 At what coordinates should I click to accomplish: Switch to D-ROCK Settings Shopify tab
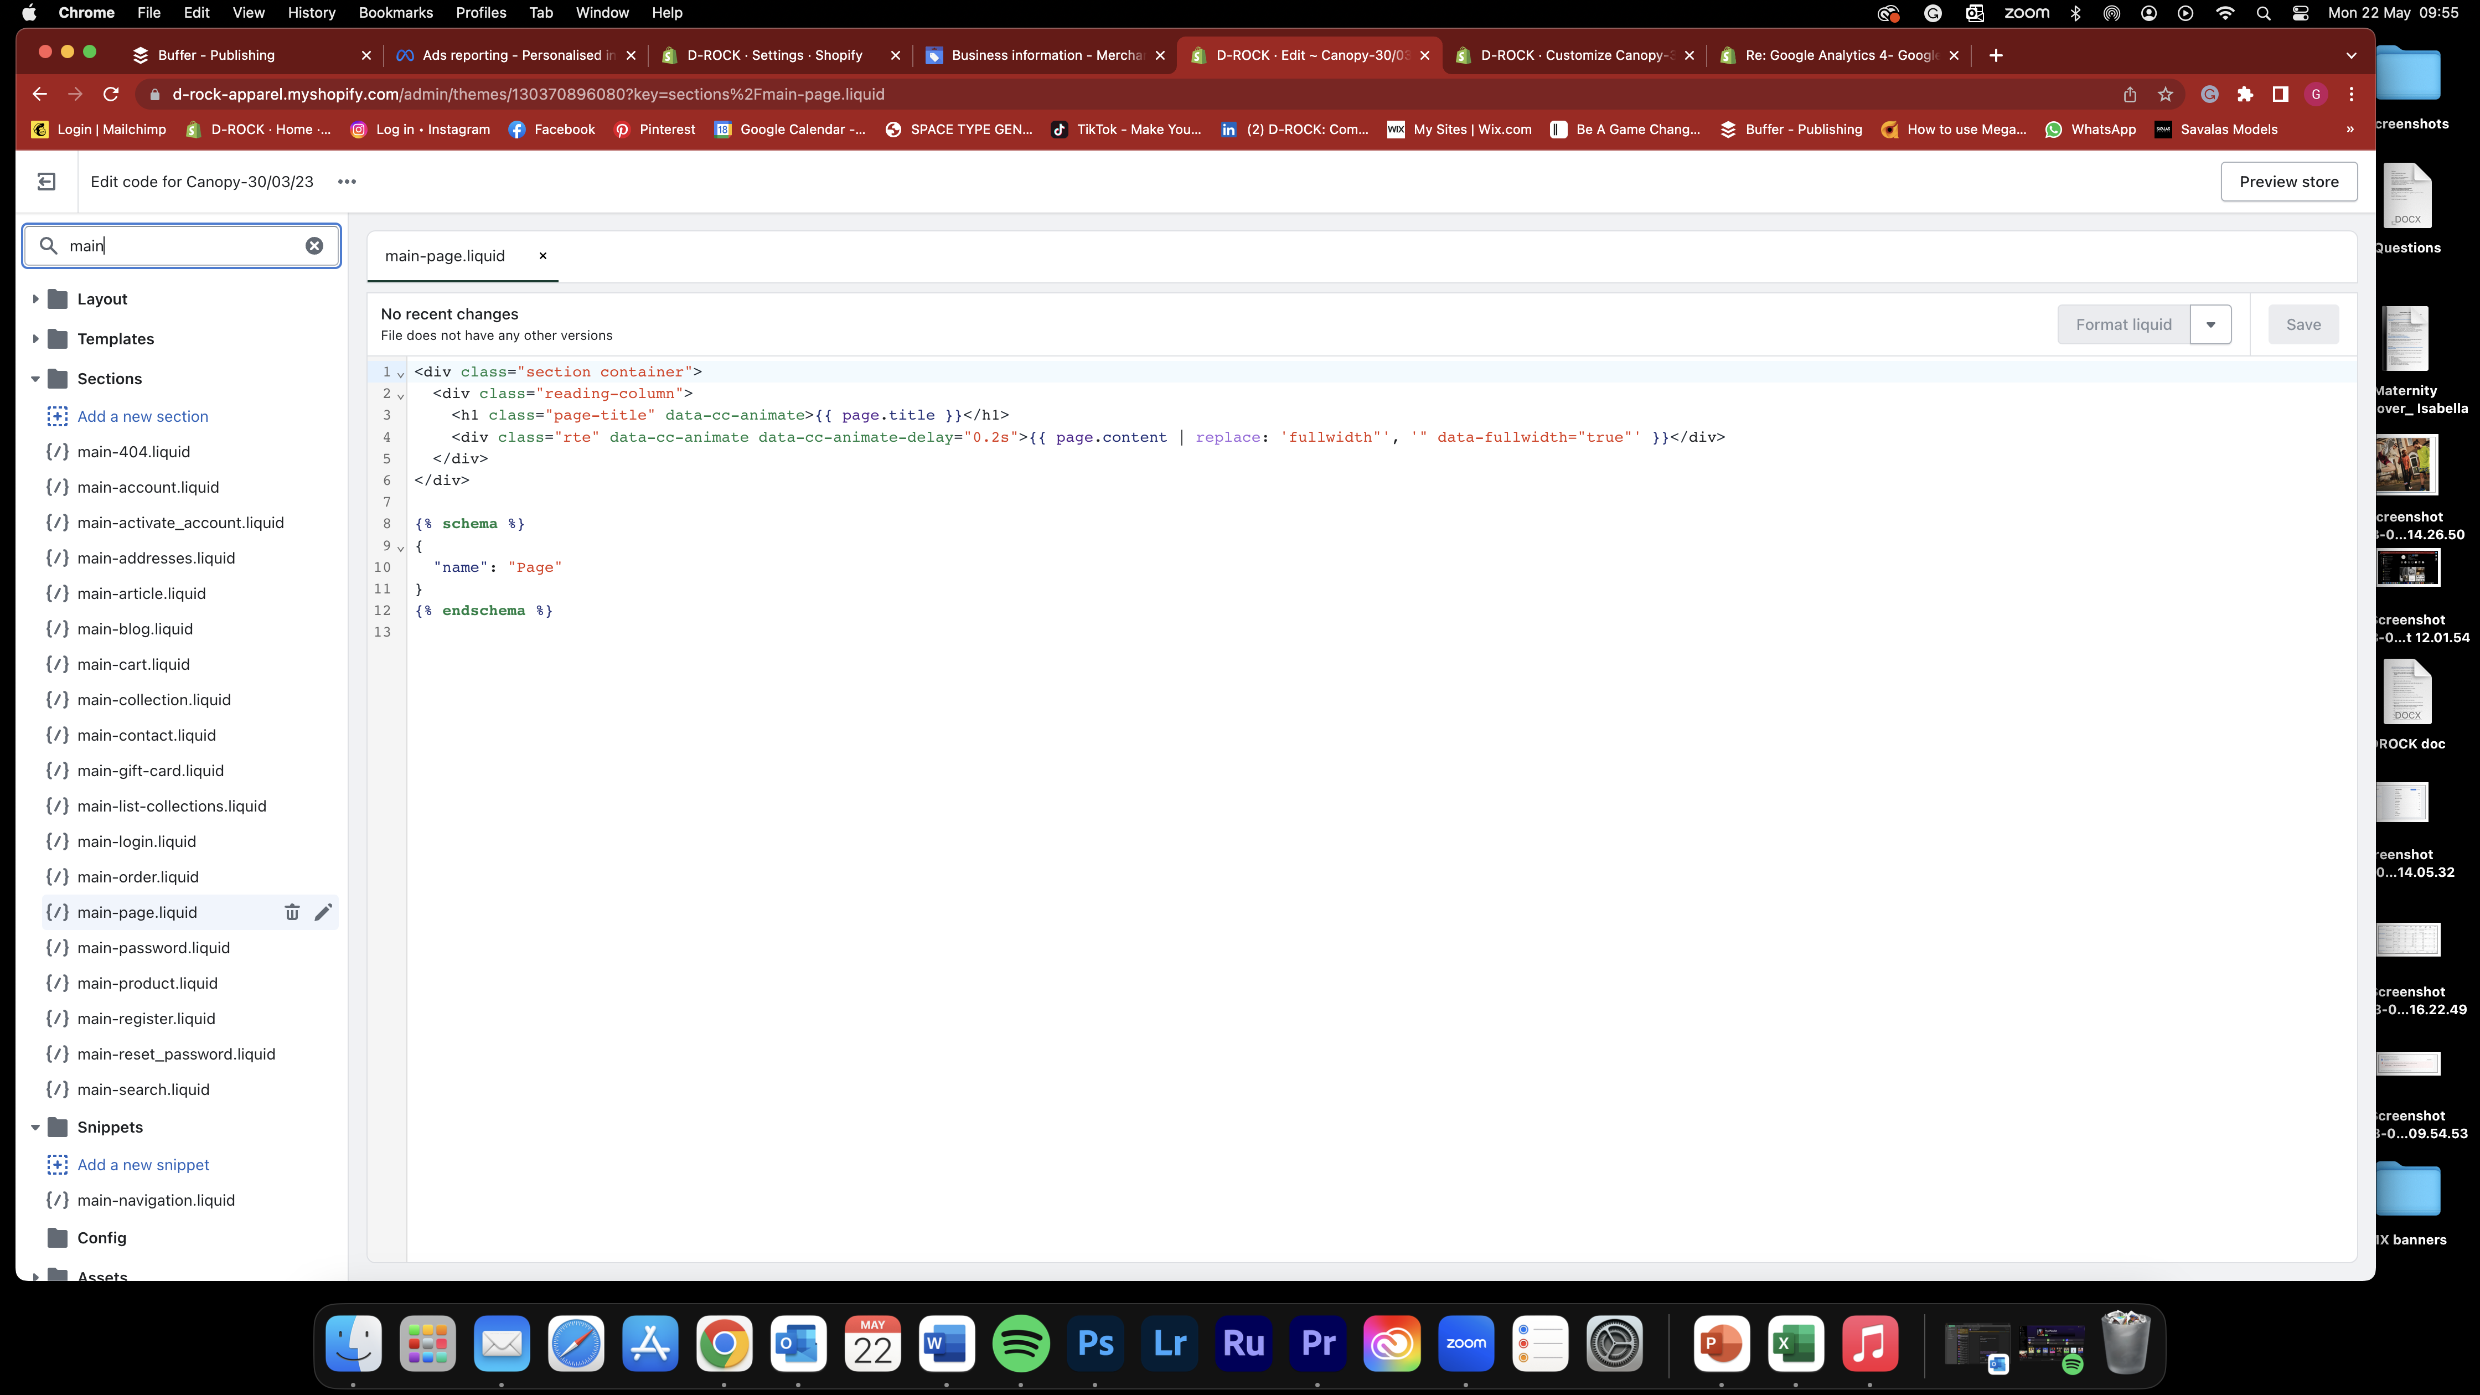774,55
